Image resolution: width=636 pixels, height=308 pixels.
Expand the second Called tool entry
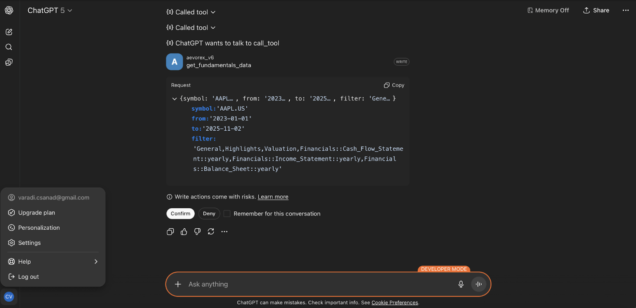tap(191, 28)
